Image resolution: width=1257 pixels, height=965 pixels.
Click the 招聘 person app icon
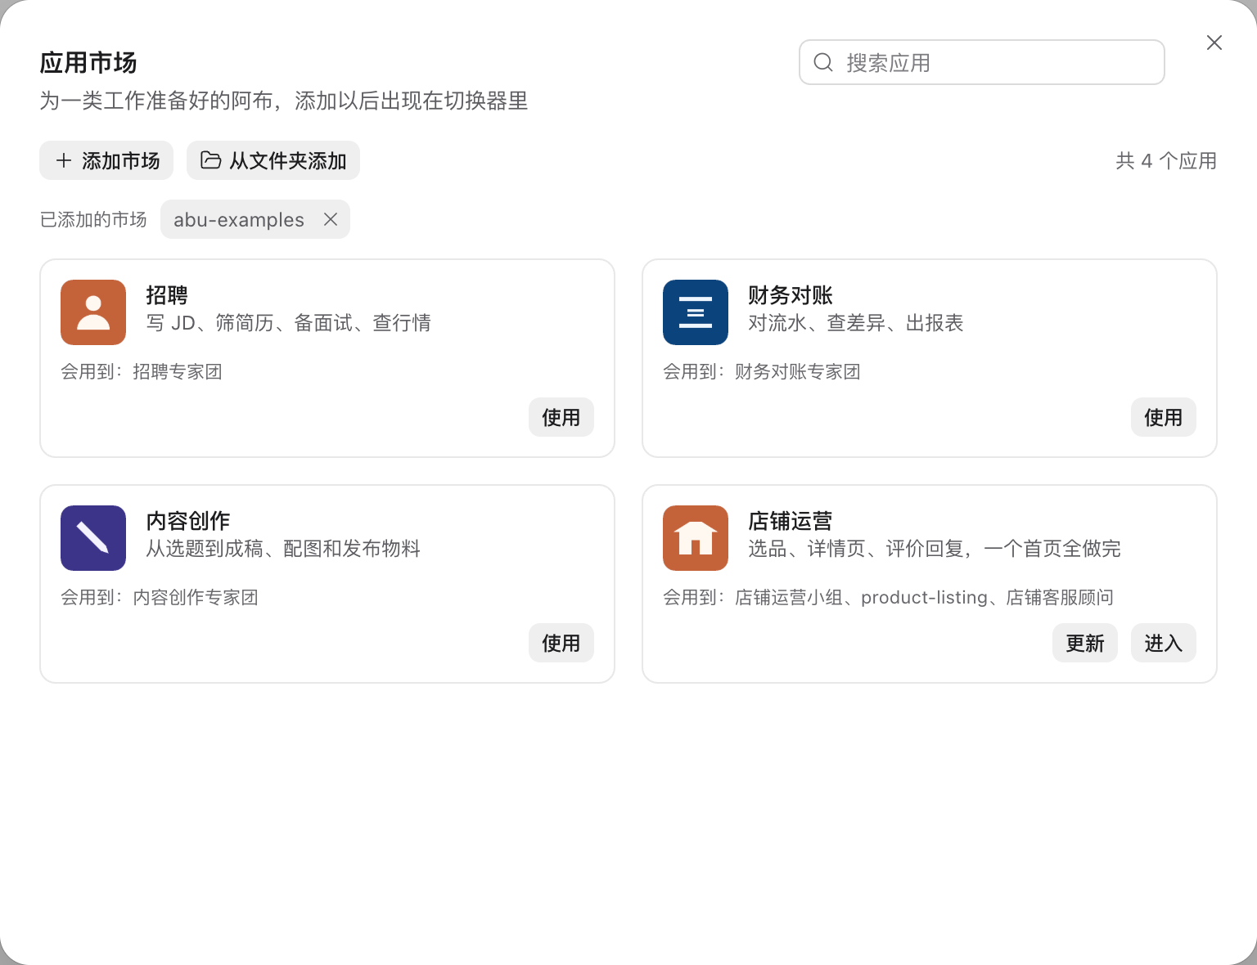pos(93,312)
